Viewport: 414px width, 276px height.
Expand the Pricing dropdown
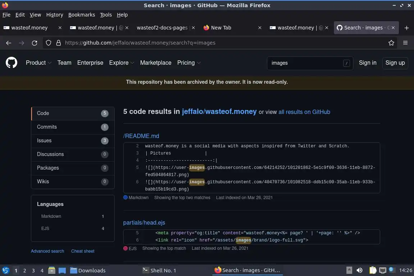pos(189,63)
